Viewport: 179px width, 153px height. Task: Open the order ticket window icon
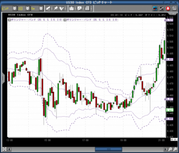(x=155, y=9)
